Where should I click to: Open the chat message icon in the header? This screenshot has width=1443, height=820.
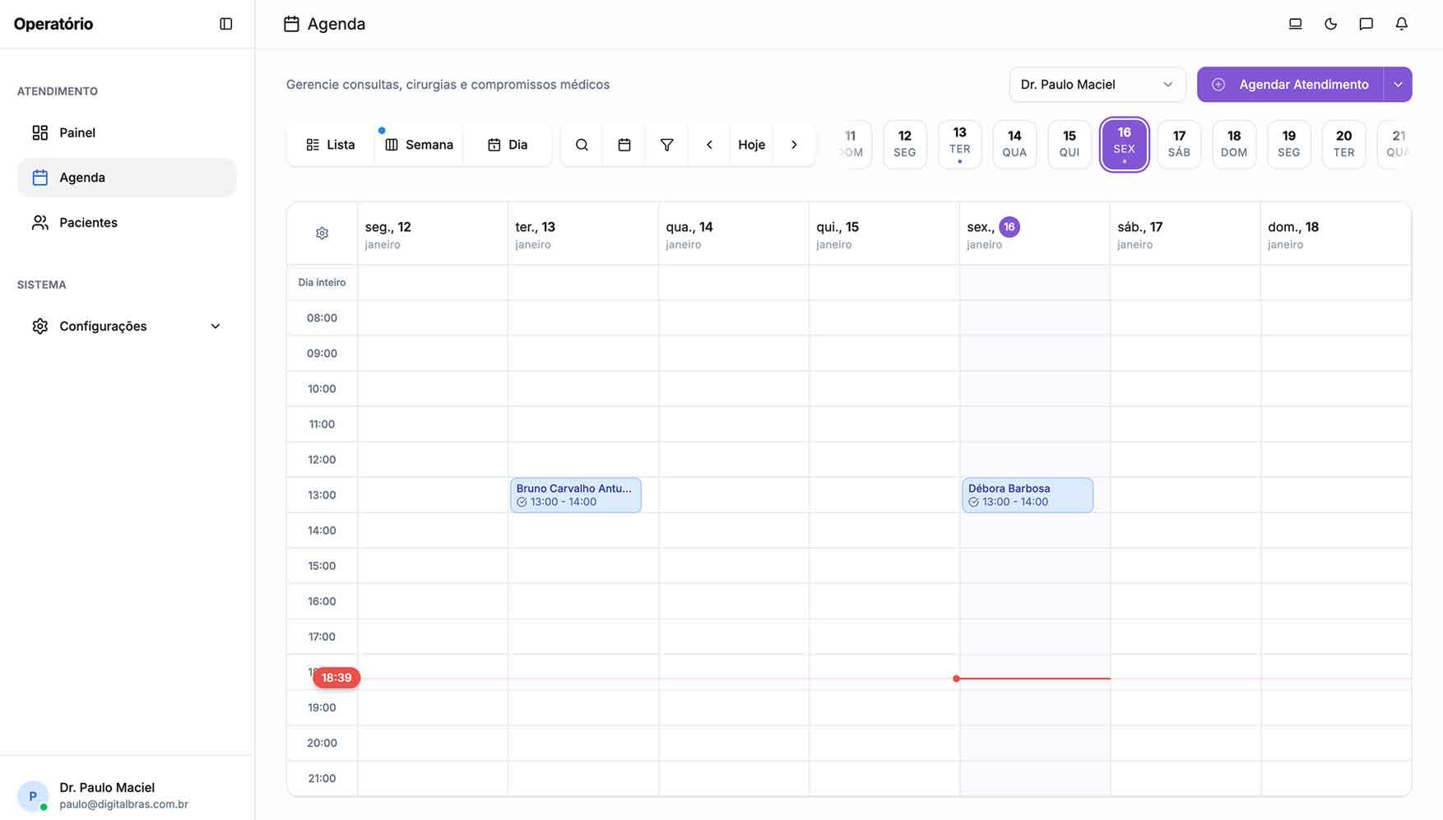click(1366, 23)
